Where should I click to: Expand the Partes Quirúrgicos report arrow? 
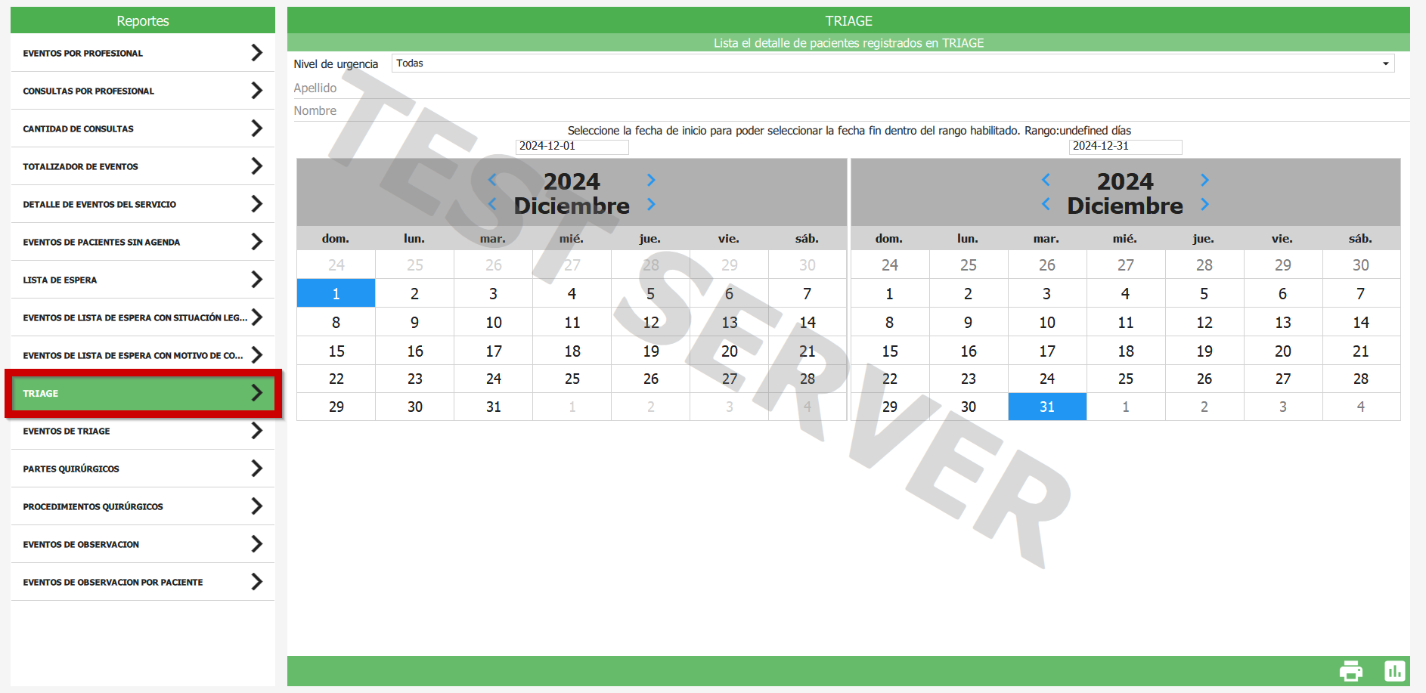[257, 469]
